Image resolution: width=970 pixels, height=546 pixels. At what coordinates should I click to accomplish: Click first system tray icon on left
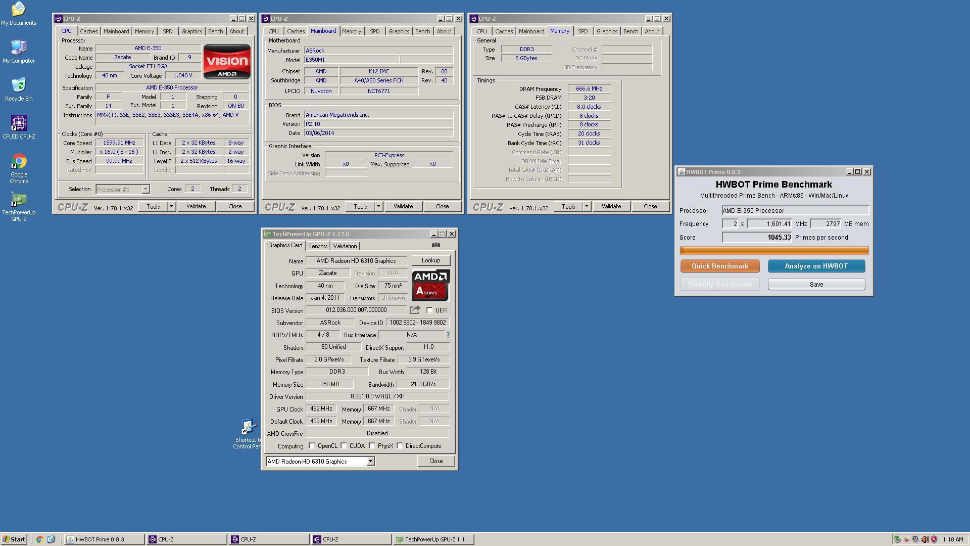(x=897, y=539)
